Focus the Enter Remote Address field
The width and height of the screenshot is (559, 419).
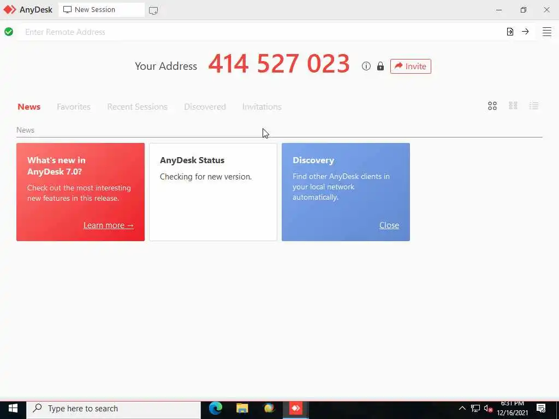coord(262,32)
